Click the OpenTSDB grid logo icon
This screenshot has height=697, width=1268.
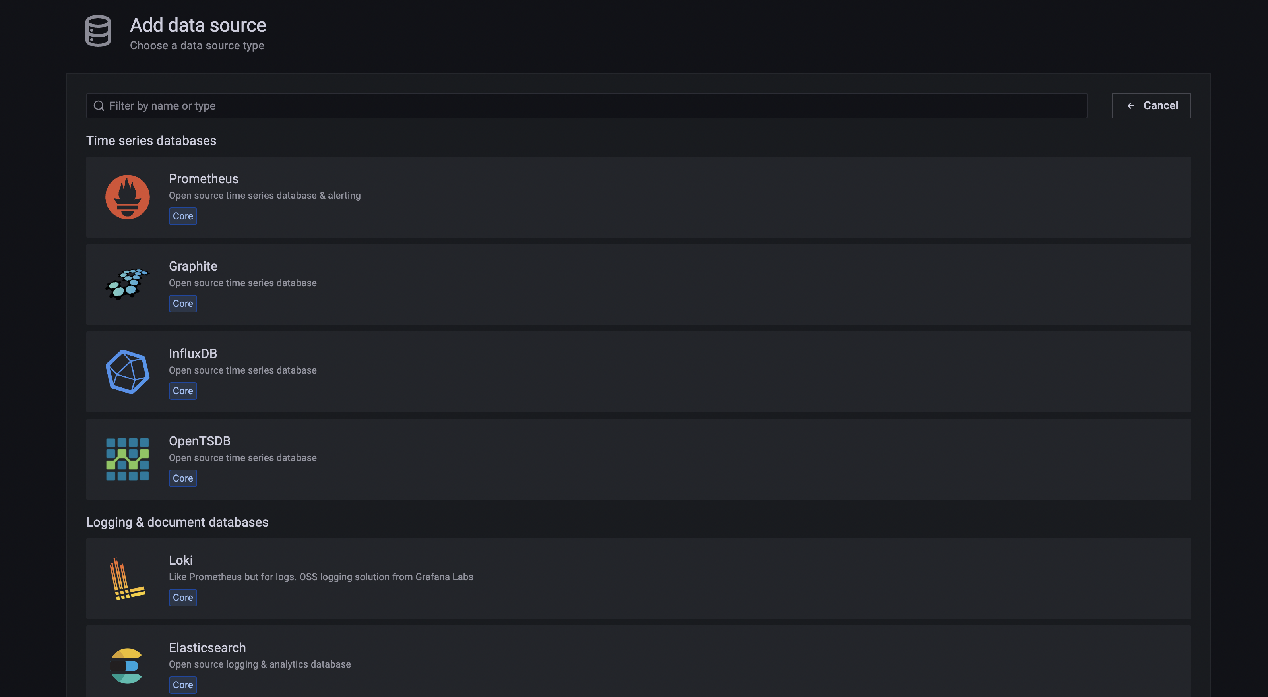[x=128, y=459]
